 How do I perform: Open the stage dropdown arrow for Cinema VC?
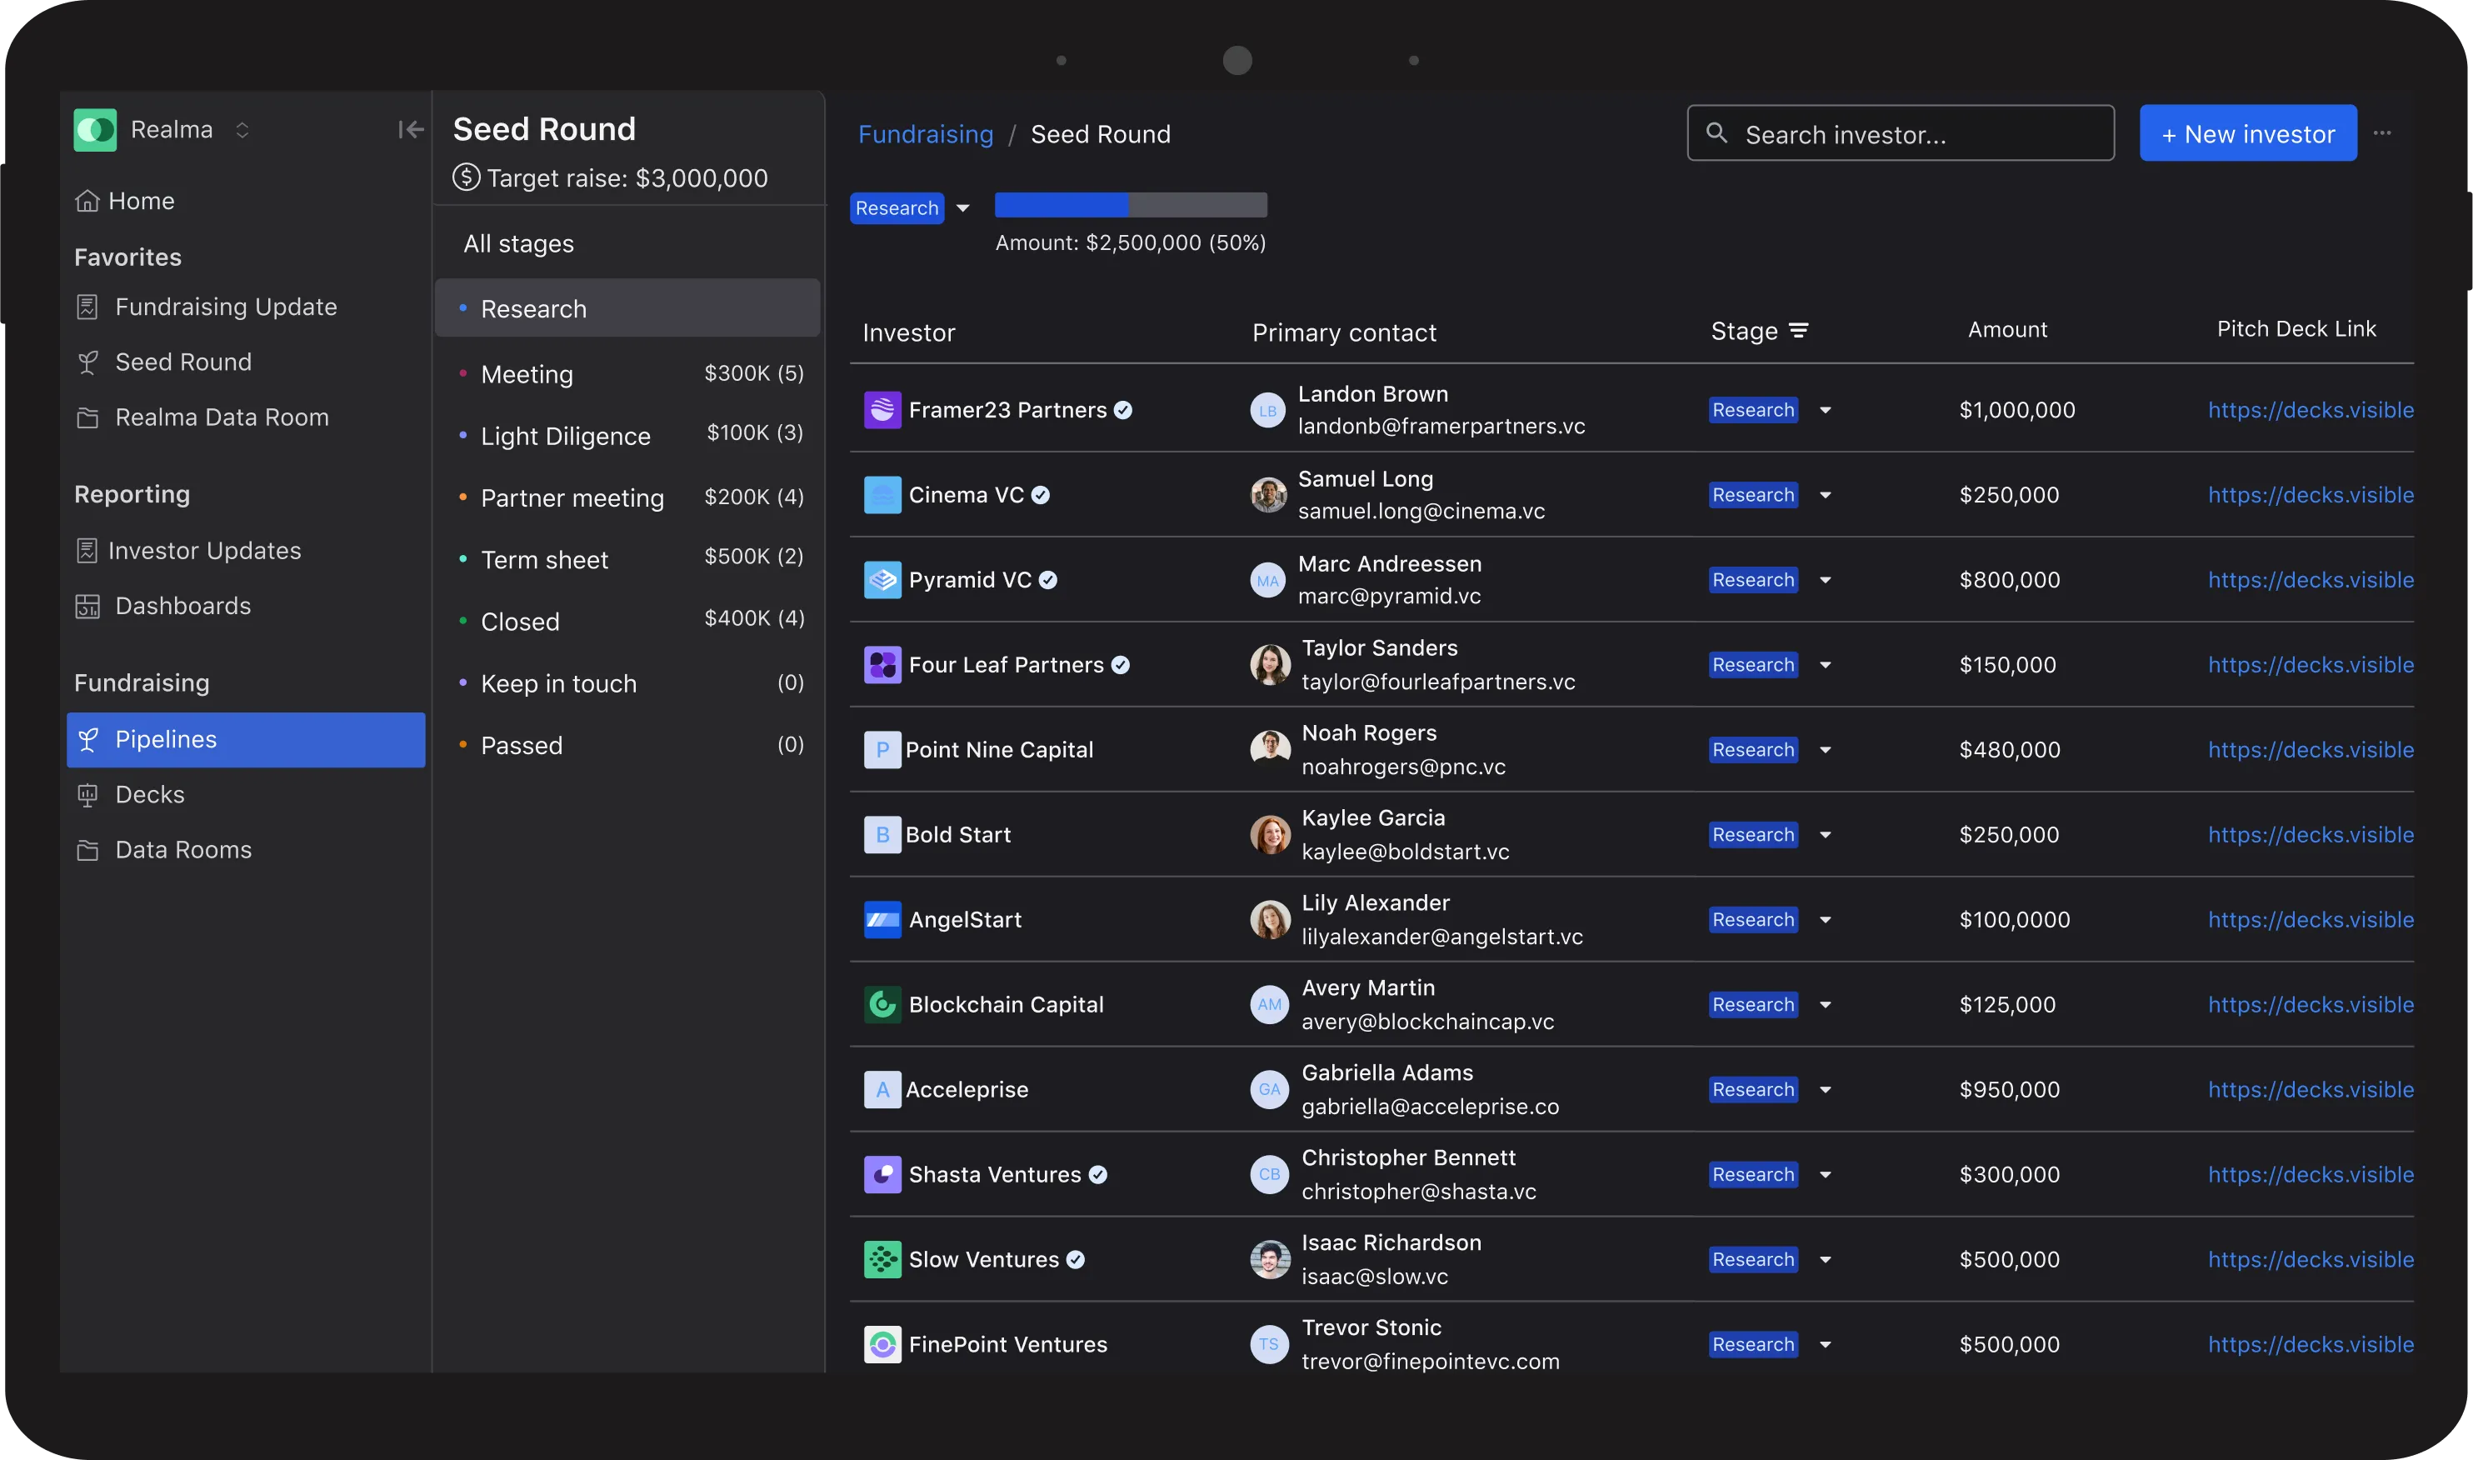(x=1825, y=495)
